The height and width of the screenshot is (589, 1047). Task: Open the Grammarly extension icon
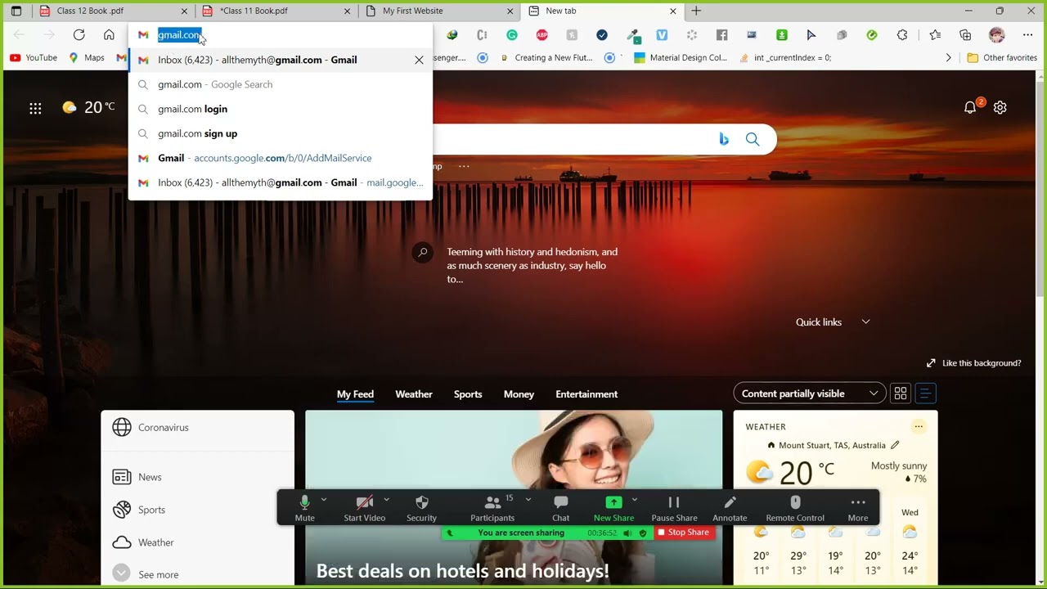coord(512,35)
